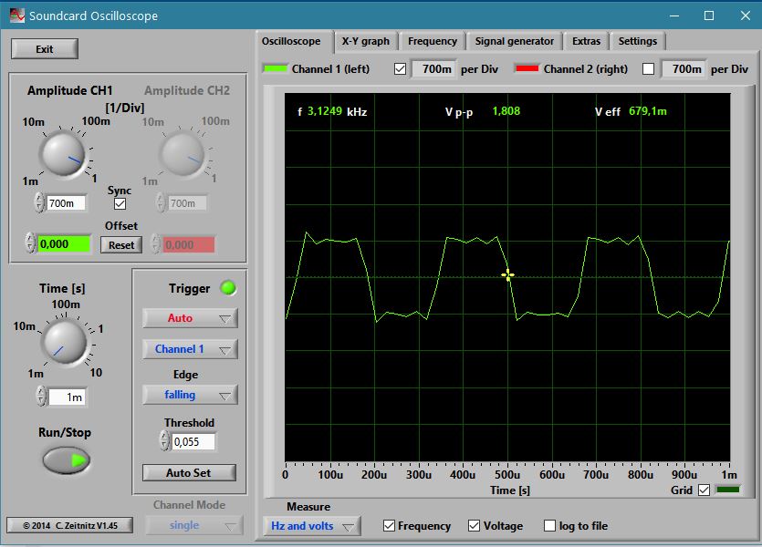Maximize the Soundcard Oscilloscope window
This screenshot has height=547, width=762.
pos(709,15)
